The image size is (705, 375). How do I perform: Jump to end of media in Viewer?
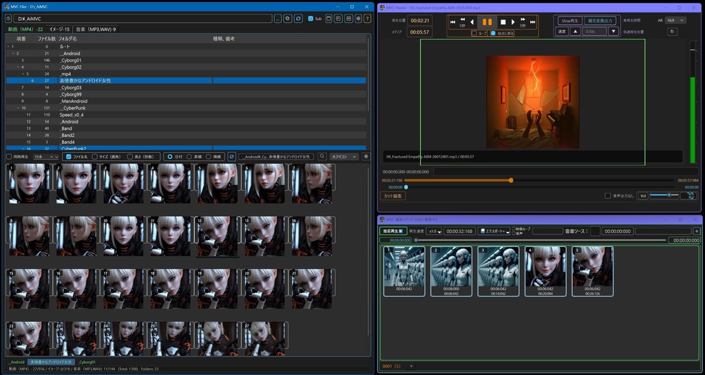tap(532, 21)
